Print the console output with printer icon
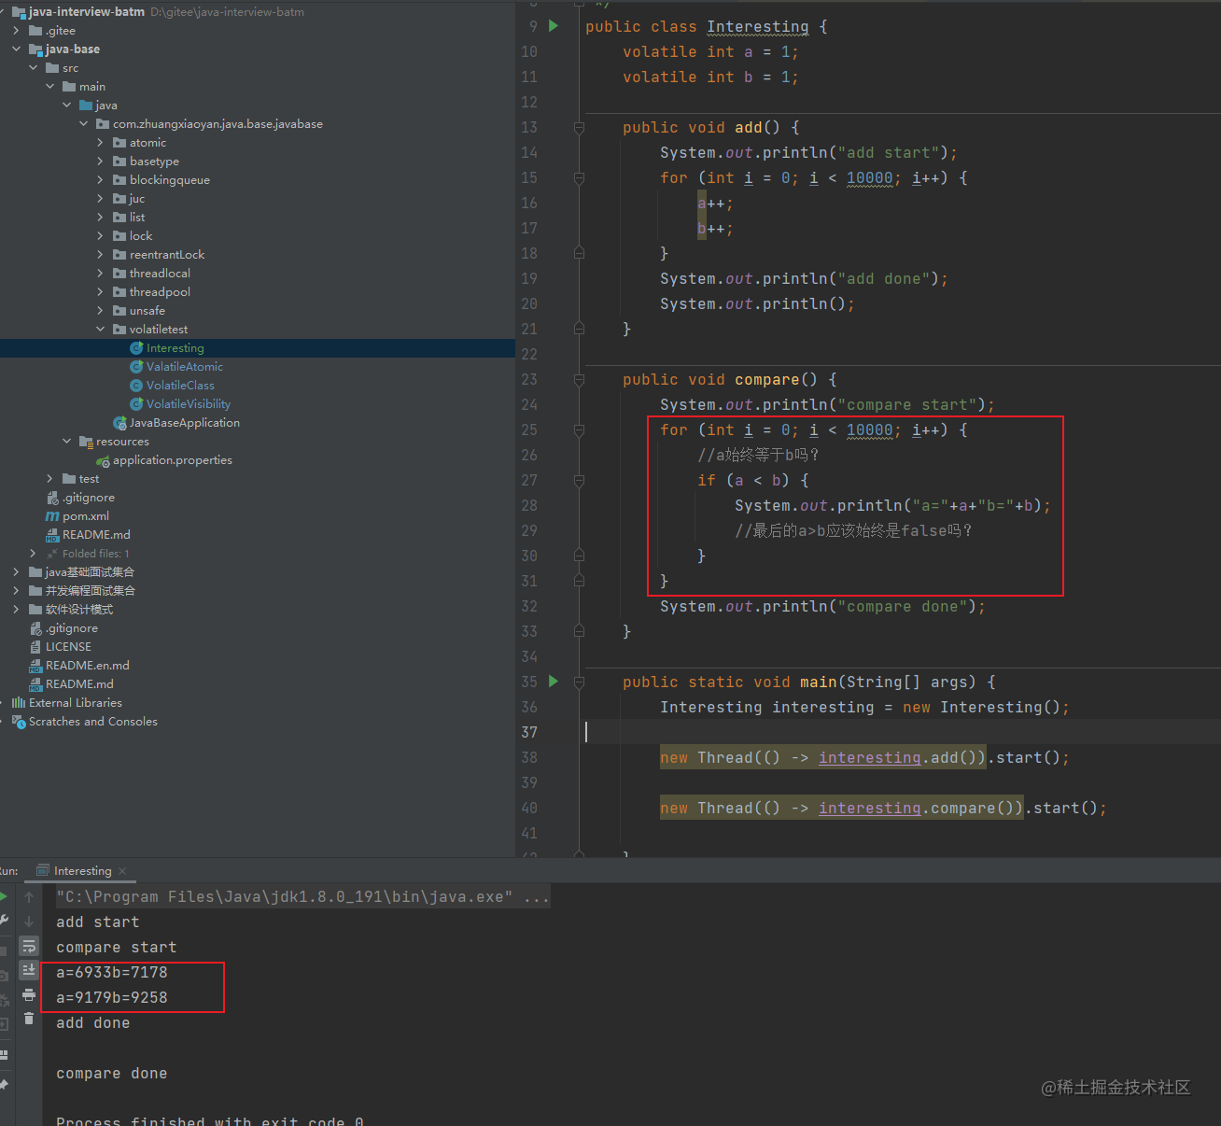The width and height of the screenshot is (1221, 1126). pyautogui.click(x=29, y=994)
